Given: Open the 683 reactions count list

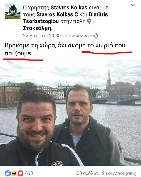Looking at the screenshot, I should (x=29, y=173).
